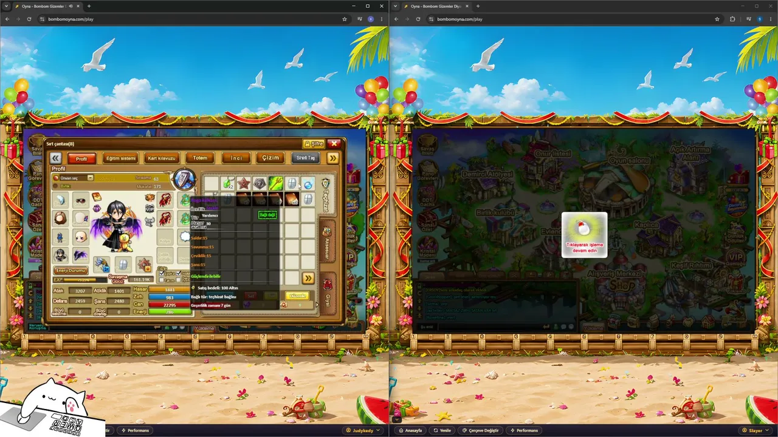The height and width of the screenshot is (437, 778).
Task: Open the extensions menu in right browser
Action: [732, 19]
